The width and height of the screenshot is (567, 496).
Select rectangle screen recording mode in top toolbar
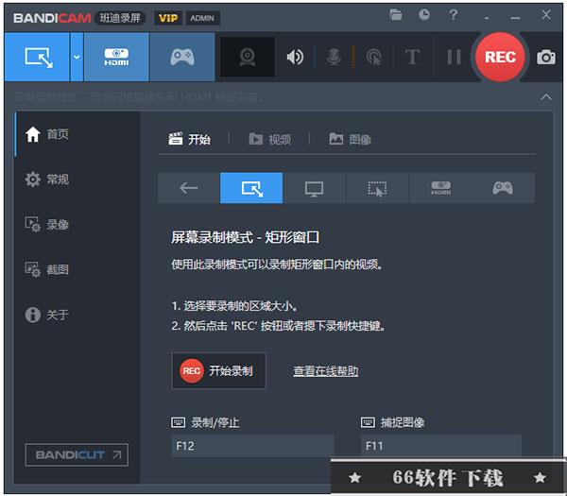pyautogui.click(x=37, y=57)
